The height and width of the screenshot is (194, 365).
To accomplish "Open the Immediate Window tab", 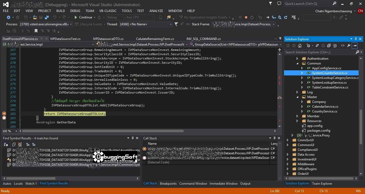I will [224, 184].
